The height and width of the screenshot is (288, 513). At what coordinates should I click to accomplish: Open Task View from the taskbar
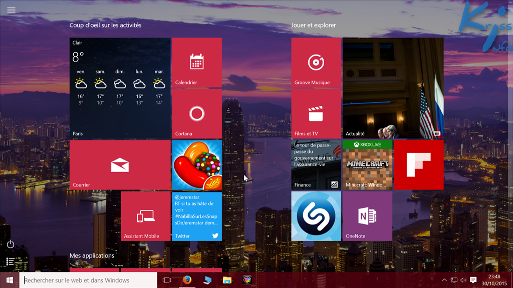(167, 280)
